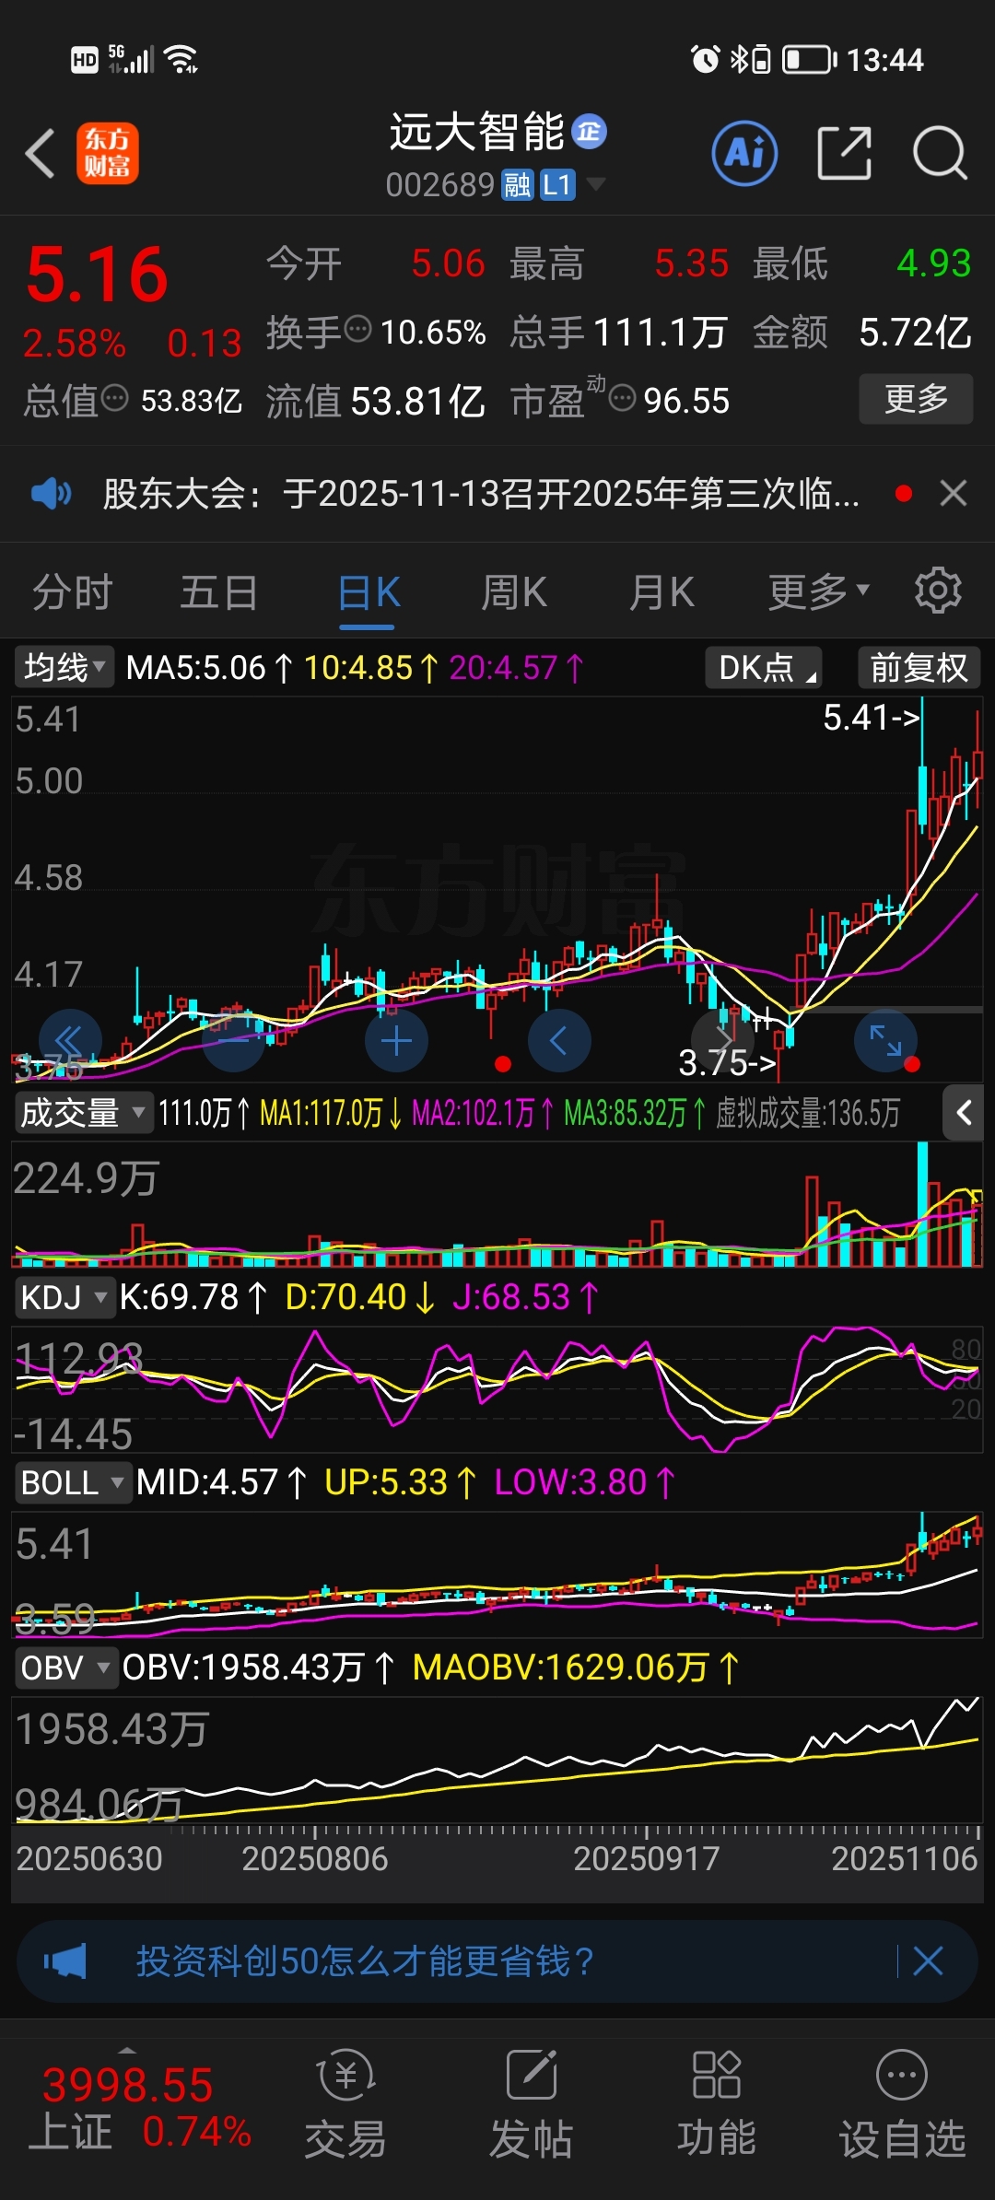Tap the 总值 info icon

(114, 398)
